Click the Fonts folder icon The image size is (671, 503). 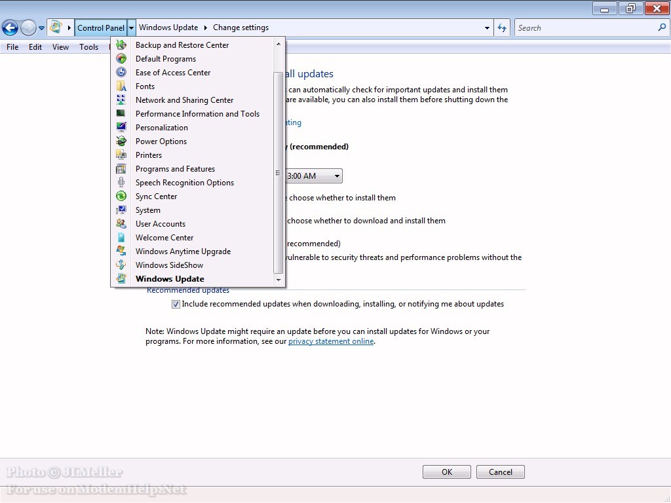click(x=121, y=86)
